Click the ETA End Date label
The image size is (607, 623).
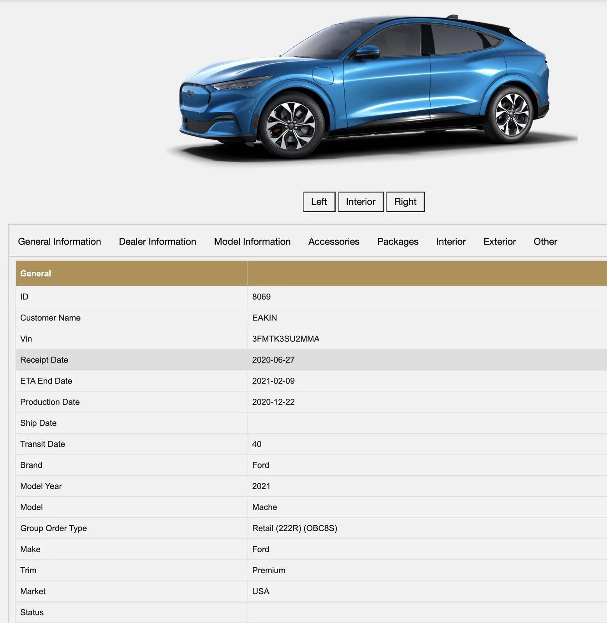click(x=46, y=381)
